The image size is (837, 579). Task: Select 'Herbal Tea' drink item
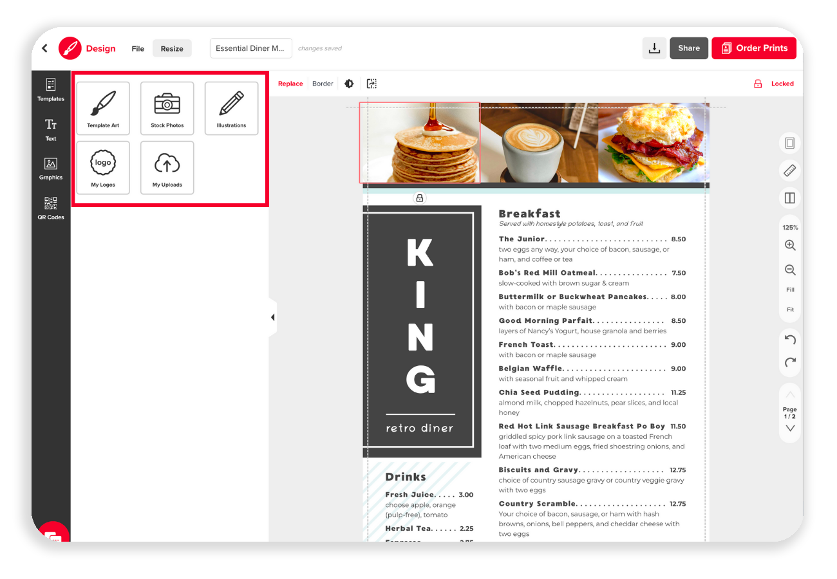coord(429,528)
